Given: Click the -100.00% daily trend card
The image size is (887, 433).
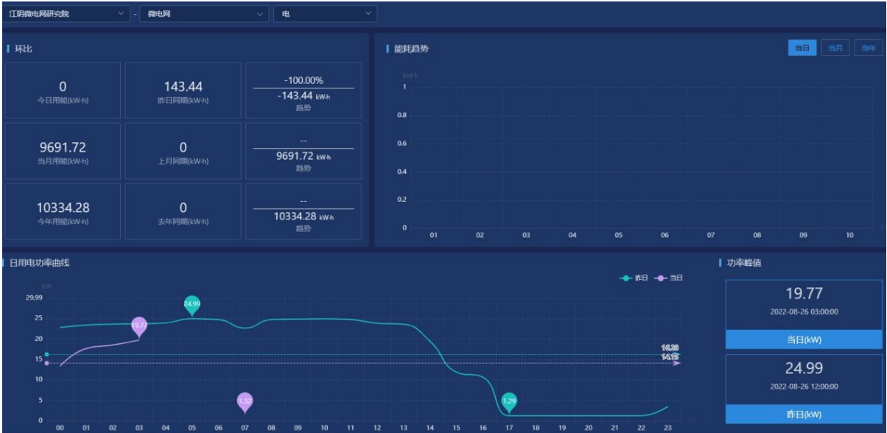Looking at the screenshot, I should coord(304,91).
